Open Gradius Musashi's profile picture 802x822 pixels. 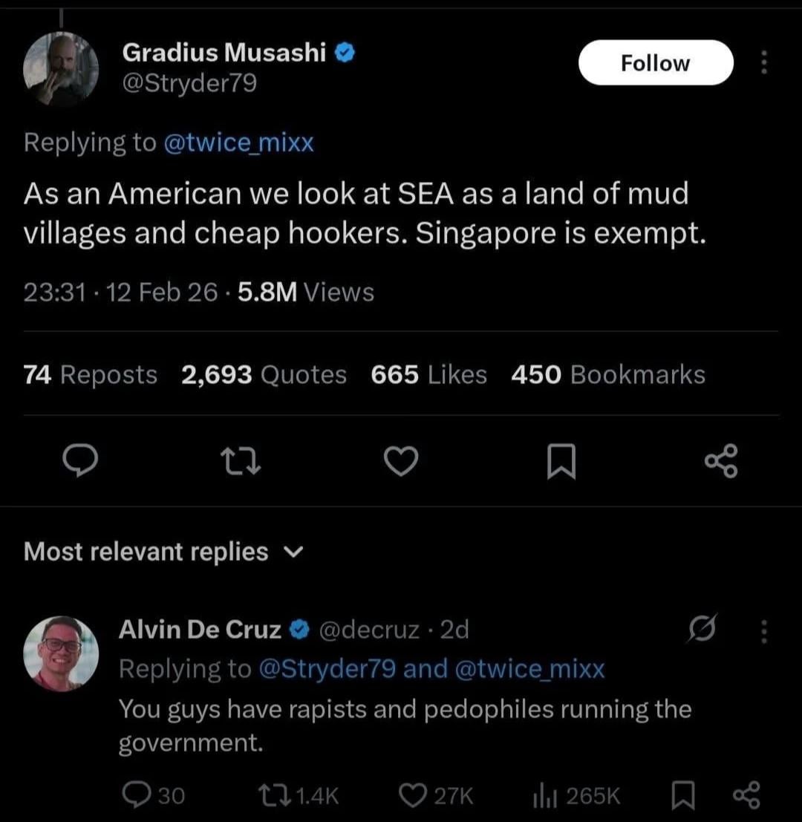60,69
